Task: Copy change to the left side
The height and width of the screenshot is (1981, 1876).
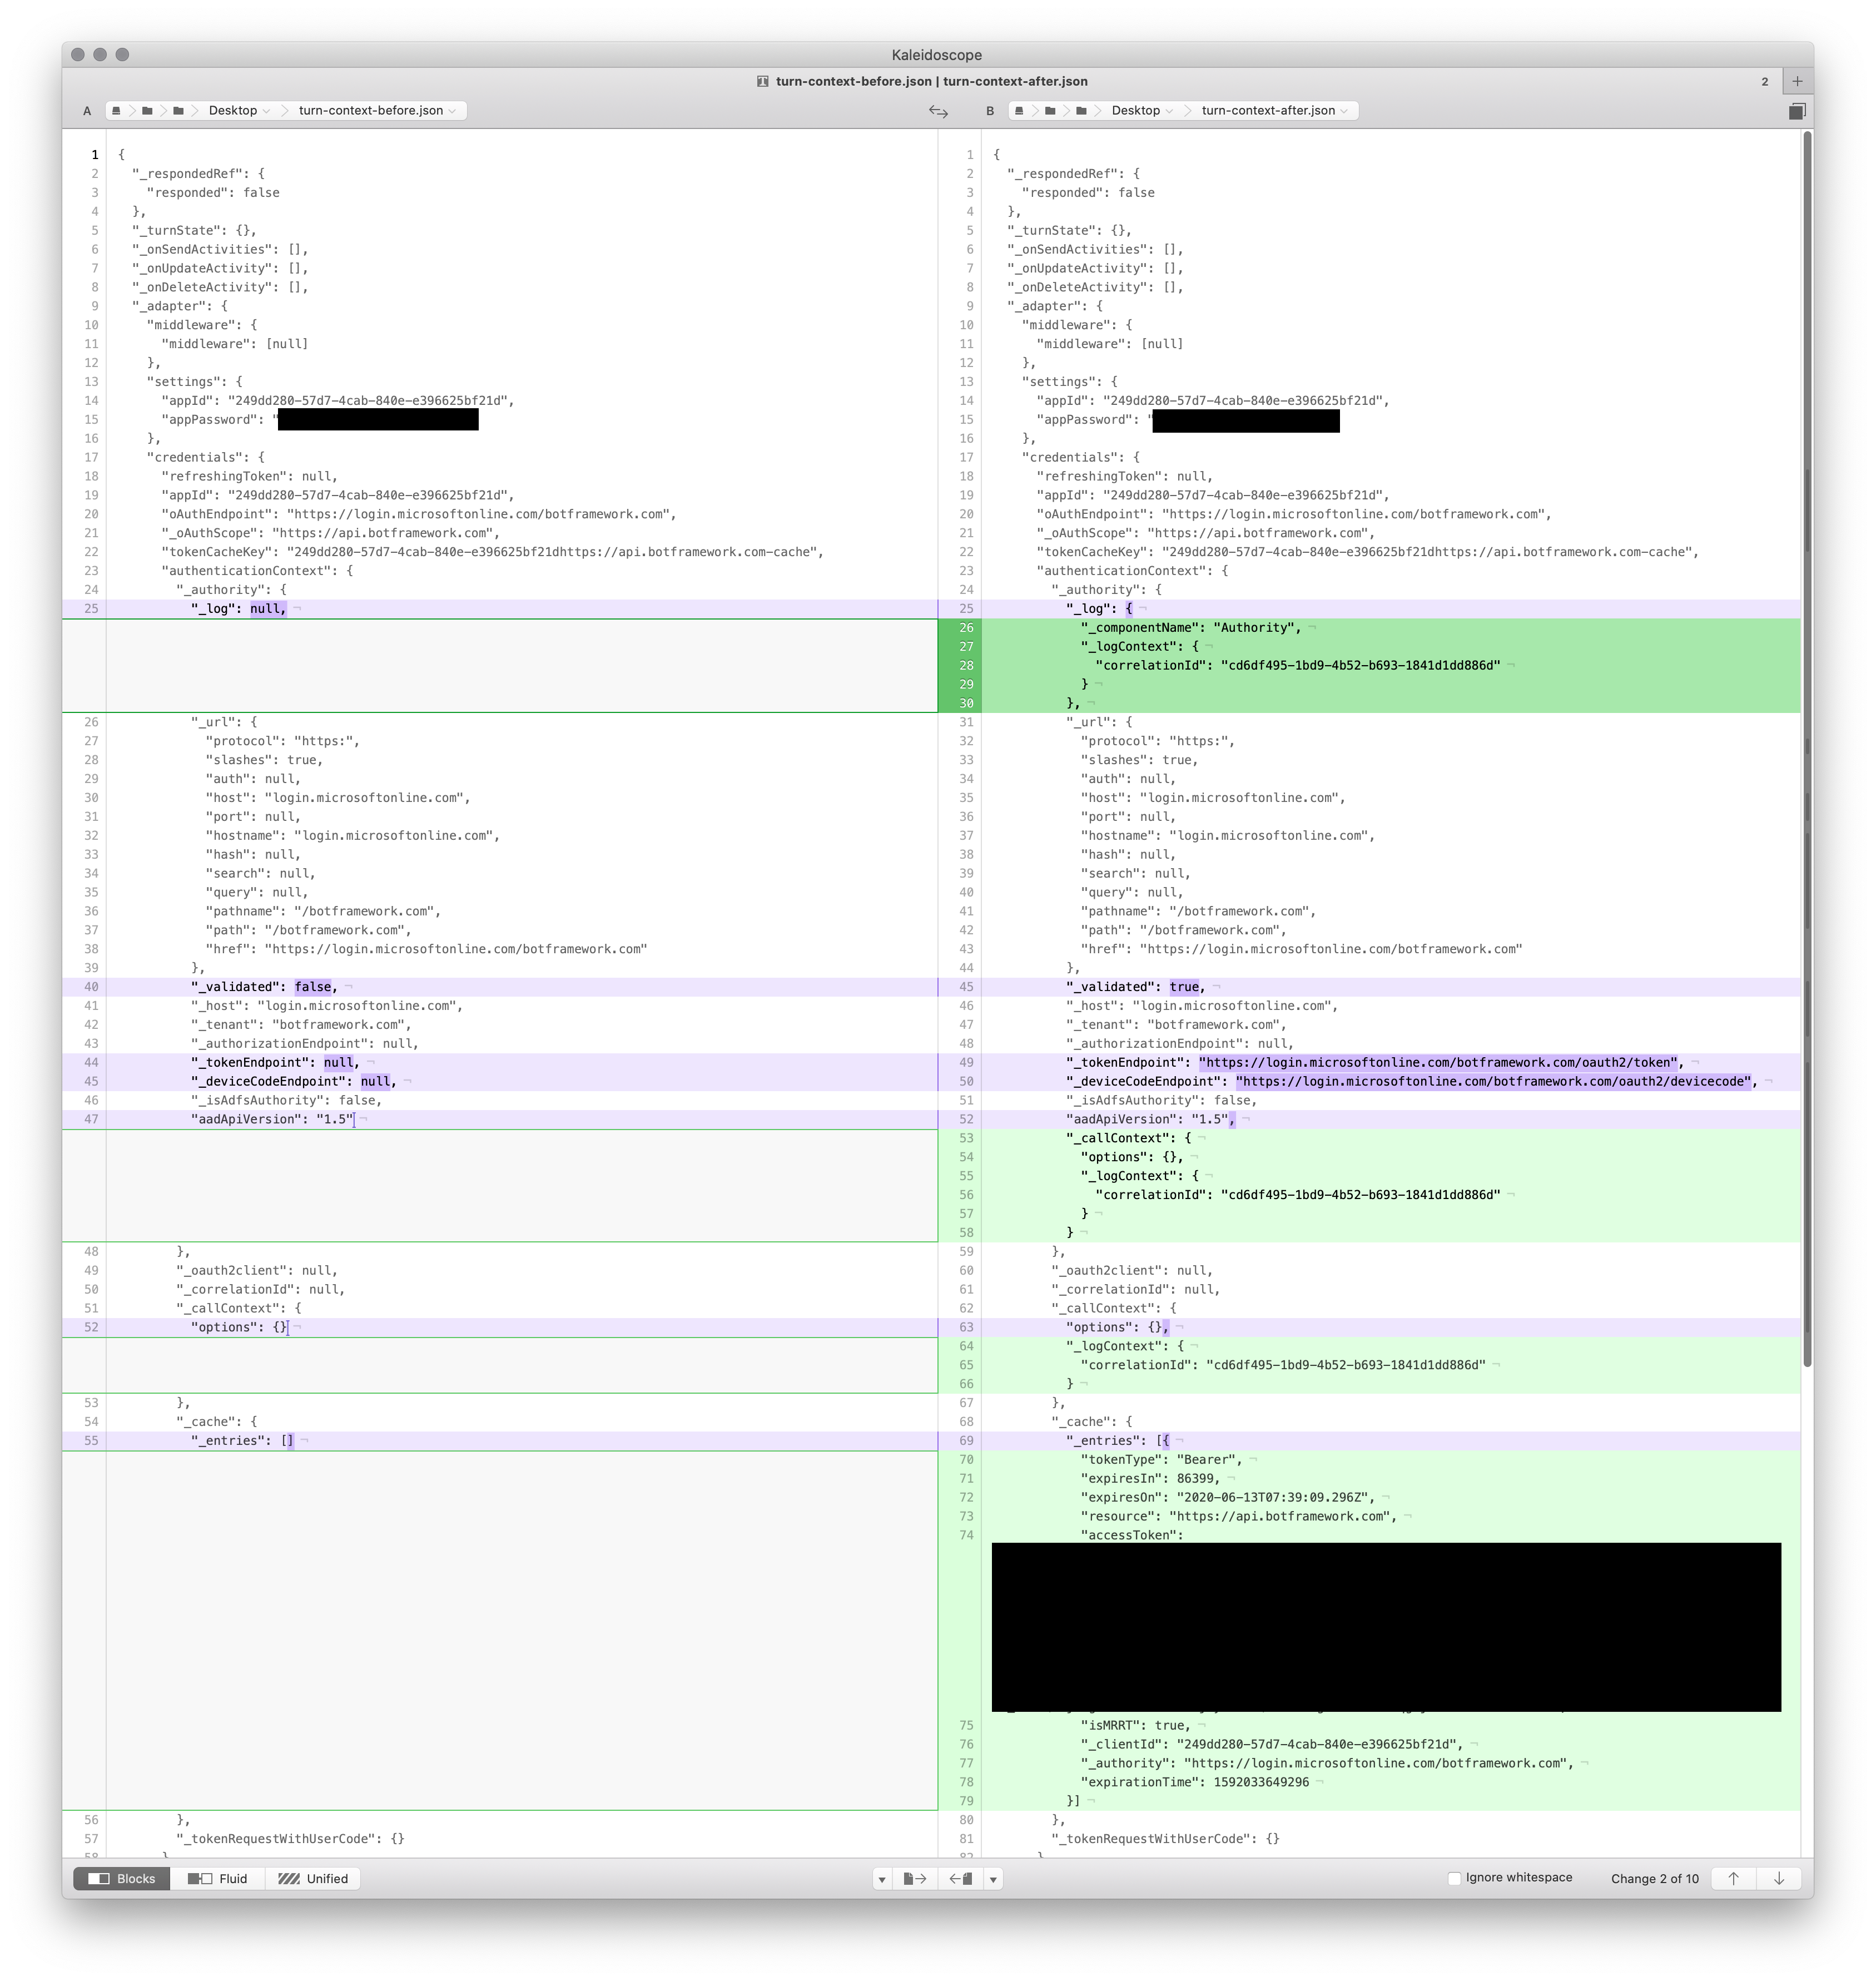Action: tap(960, 1878)
